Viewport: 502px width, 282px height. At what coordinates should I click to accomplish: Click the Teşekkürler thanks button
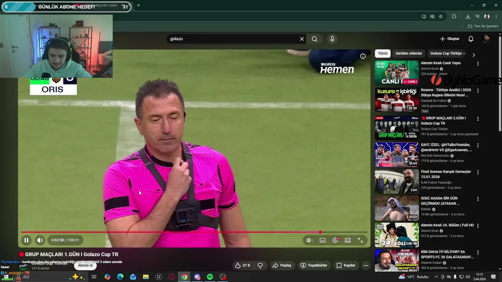pos(314,266)
